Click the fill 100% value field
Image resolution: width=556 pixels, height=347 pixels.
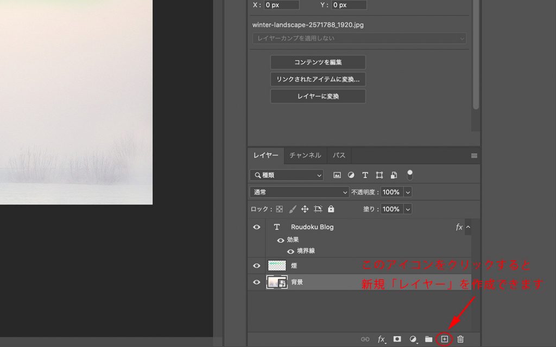(392, 209)
